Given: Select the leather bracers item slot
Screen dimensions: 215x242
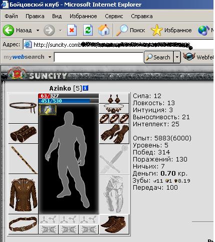Looking at the screenshot, I should [23, 134].
